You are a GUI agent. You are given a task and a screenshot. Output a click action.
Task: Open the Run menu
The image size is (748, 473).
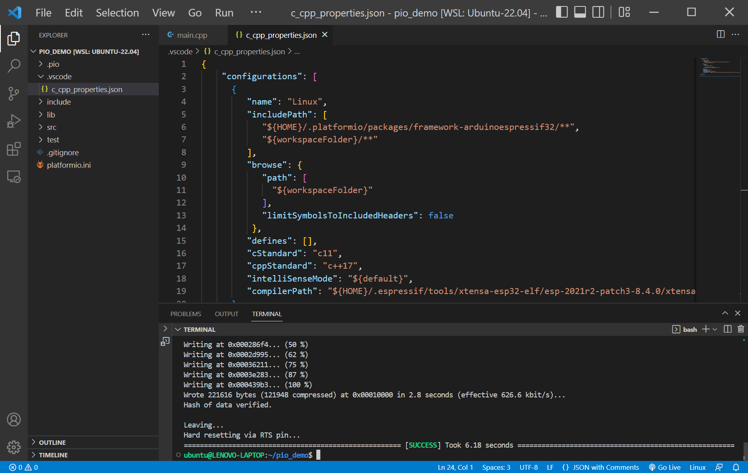224,12
